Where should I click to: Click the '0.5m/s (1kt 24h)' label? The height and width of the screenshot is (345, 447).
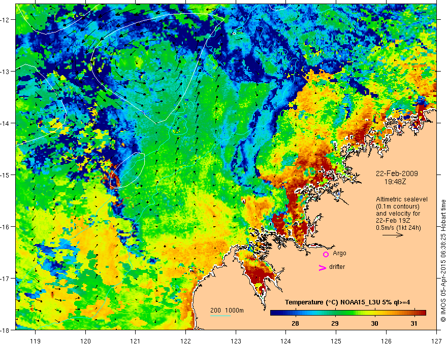click(x=398, y=228)
